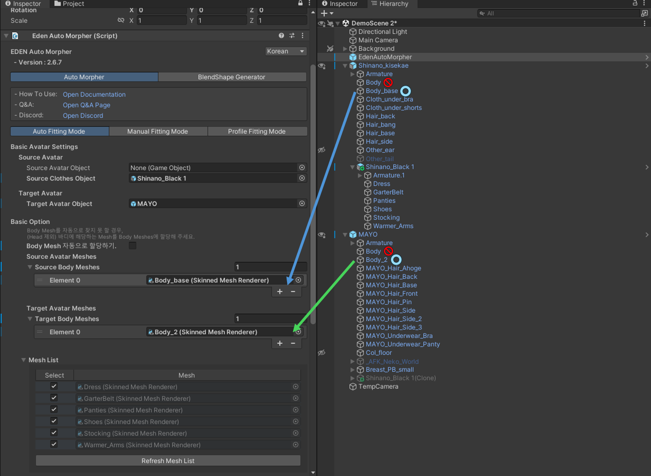
Task: Toggle scene visibility for Shinano_kisekae
Action: (322, 66)
